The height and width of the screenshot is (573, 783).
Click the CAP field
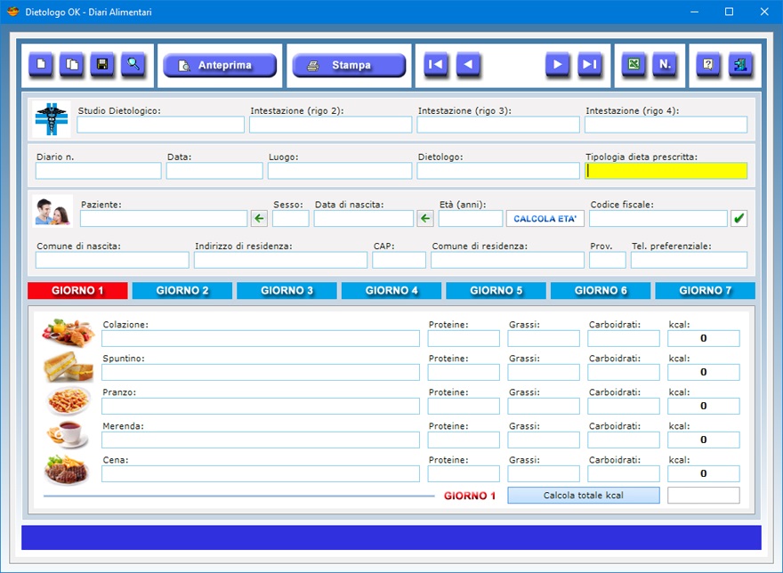[399, 261]
